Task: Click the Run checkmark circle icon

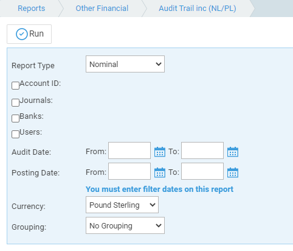Action: (x=22, y=34)
